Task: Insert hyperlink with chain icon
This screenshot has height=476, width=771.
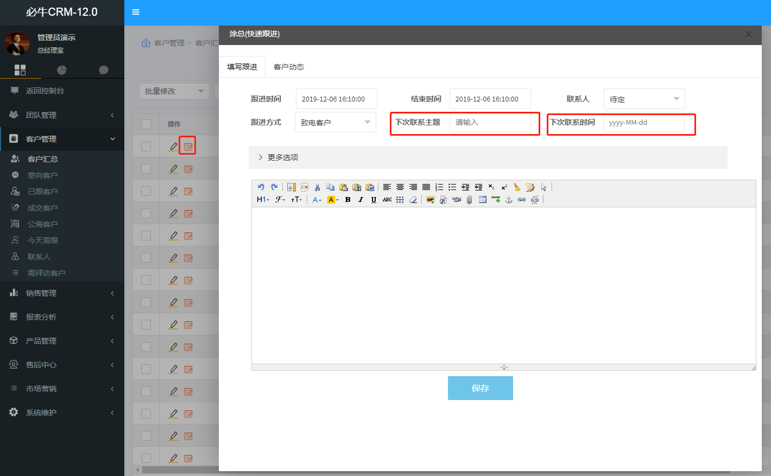Action: point(522,200)
